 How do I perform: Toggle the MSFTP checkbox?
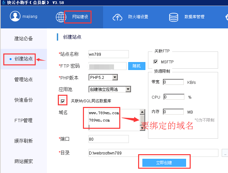[156, 62]
